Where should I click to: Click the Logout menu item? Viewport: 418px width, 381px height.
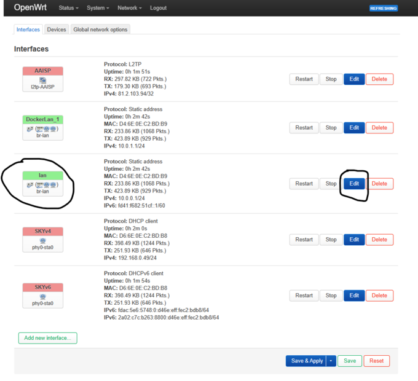pyautogui.click(x=158, y=8)
